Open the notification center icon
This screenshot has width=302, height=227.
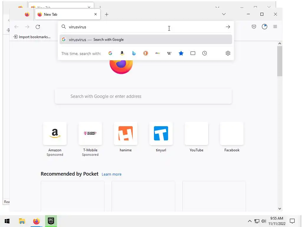click(x=292, y=221)
